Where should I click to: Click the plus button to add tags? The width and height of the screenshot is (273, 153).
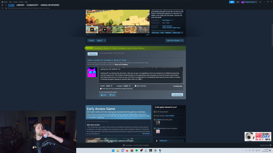tap(182, 33)
